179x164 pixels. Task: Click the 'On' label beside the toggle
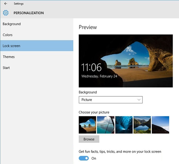[x=94, y=158]
